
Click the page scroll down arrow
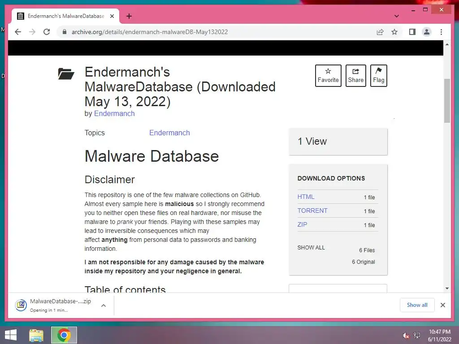pos(447,288)
